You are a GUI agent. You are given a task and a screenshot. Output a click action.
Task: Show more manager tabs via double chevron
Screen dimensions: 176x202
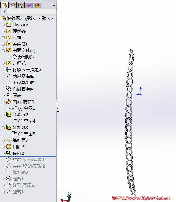(54, 5)
